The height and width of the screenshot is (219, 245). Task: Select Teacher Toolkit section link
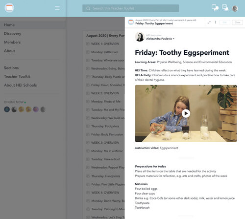click(x=17, y=76)
